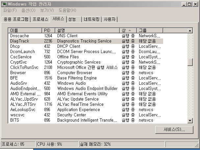
Task: Select the Dnscache service row
Action: coord(86,36)
